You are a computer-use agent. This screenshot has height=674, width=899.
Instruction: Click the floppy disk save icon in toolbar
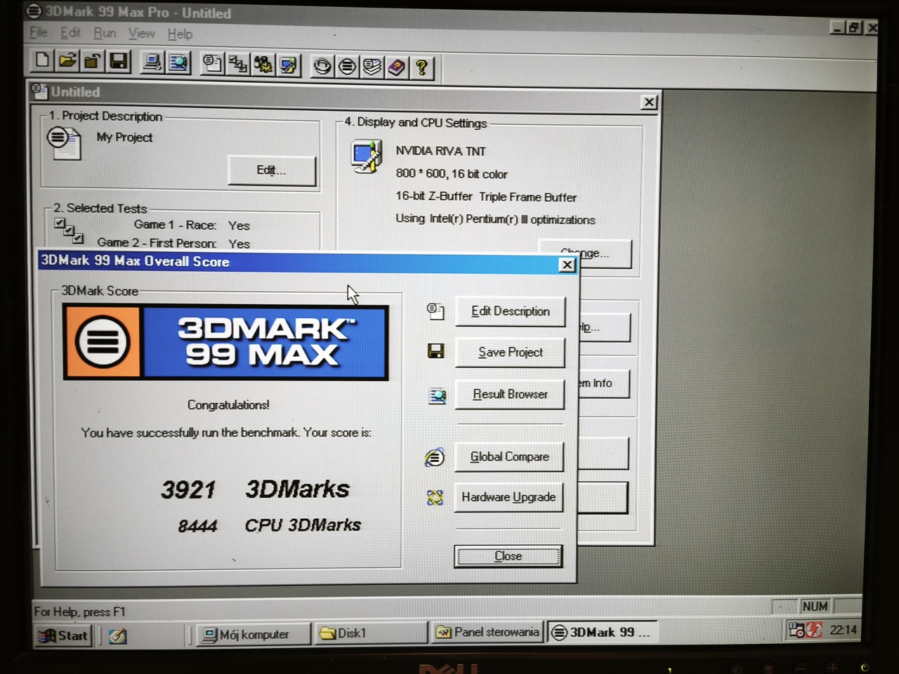tap(119, 62)
